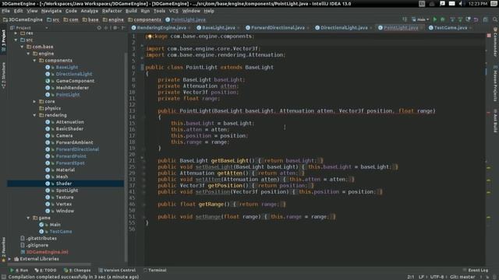Unfold the getBaseLight() method fold marker
The height and width of the screenshot is (280, 499).
coord(143,161)
